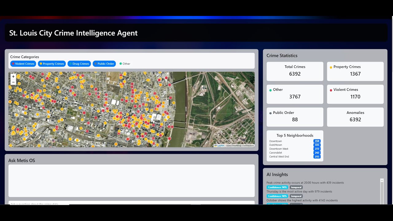Viewport: 393px width, 221px height.
Task: Zoom in on the crime map
Action: click(13, 76)
